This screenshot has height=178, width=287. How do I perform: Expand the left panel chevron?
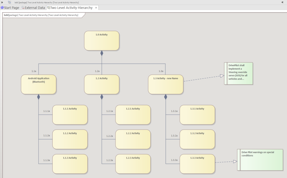2,2
